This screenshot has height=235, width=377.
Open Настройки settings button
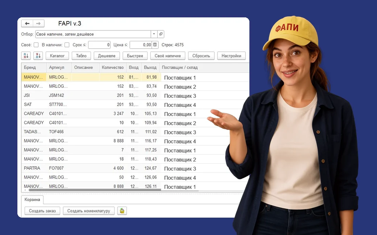[x=231, y=56]
